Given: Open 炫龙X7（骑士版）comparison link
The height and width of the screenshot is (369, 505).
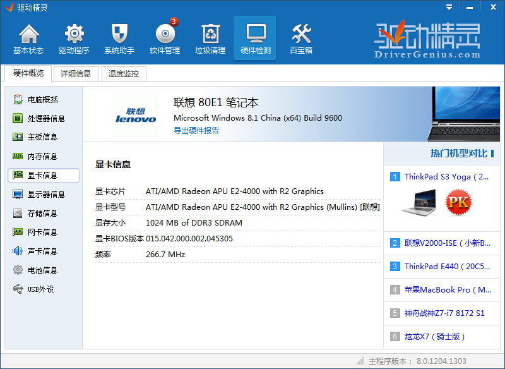Looking at the screenshot, I should coord(435,336).
